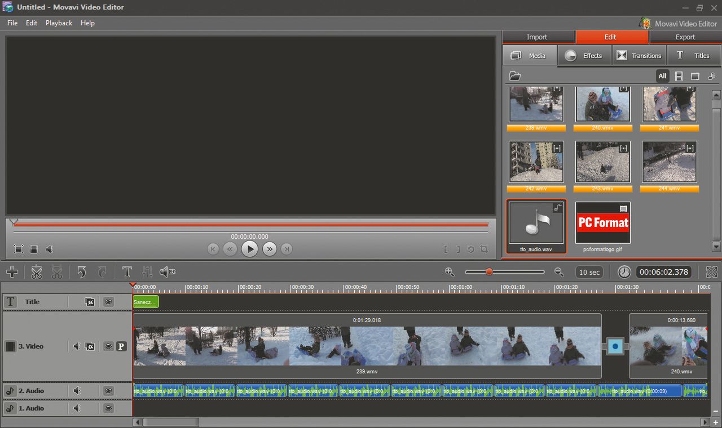Mute the 1. Audio track

pos(77,408)
